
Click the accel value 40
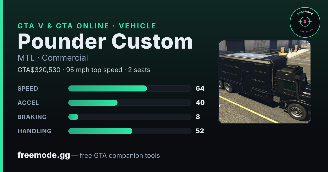click(200, 103)
